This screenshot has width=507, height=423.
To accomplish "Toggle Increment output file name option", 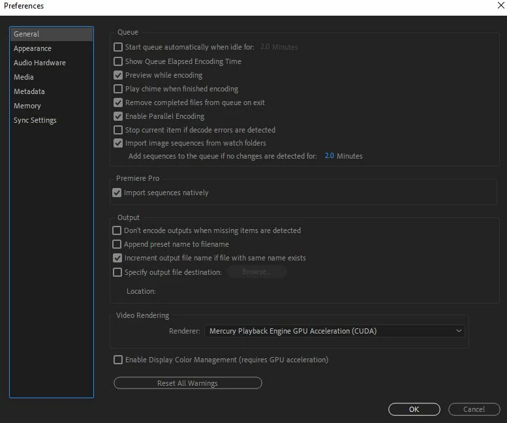I will tap(117, 258).
